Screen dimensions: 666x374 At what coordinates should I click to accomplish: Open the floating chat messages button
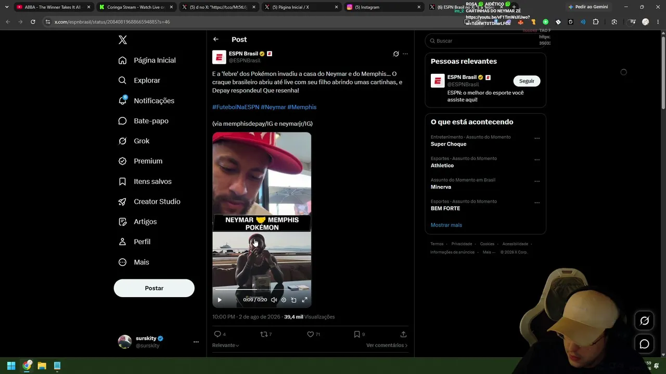644,344
